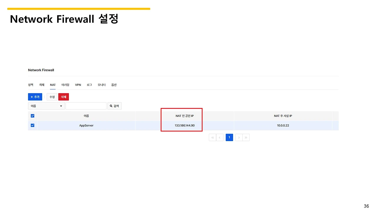Screen dimensions: 377x212
Task: Open the 미러링 tab
Action: [x=65, y=85]
